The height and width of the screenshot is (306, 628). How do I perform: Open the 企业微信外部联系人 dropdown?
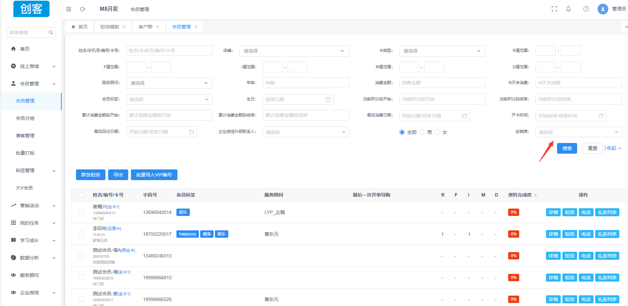coord(306,132)
